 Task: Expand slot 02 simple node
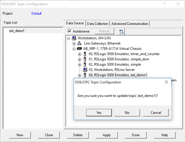tap(80, 65)
